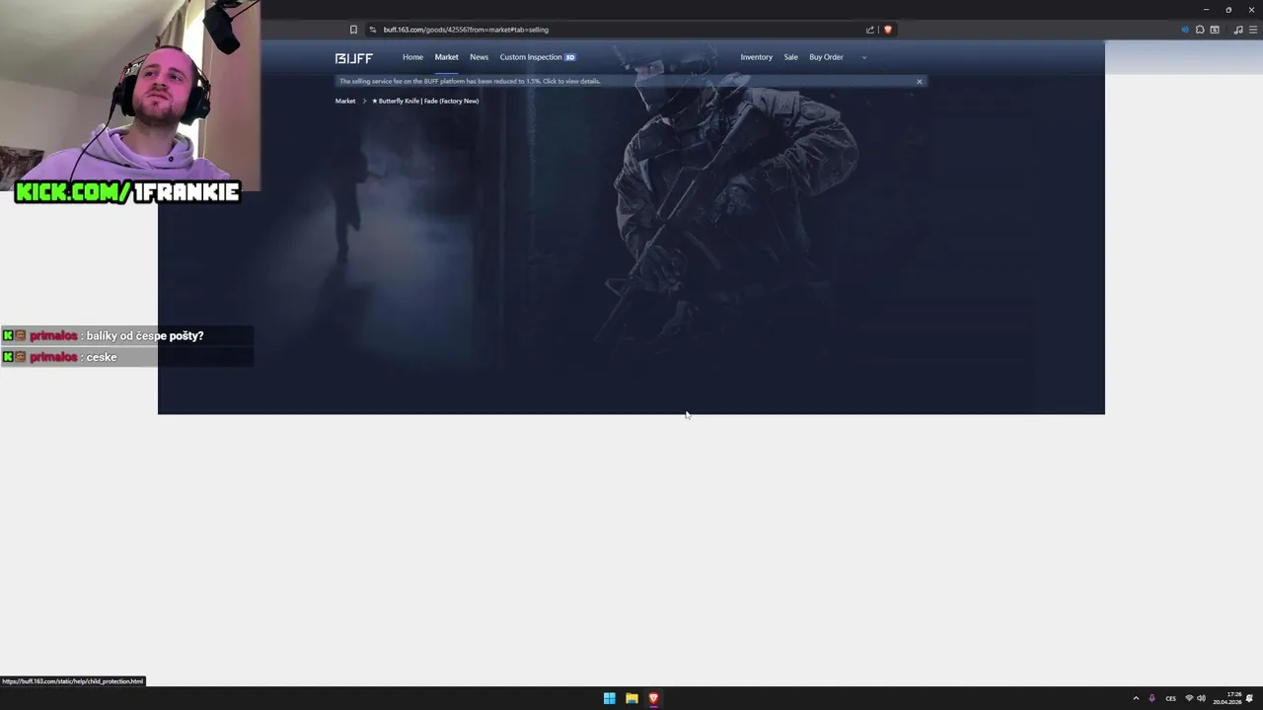The image size is (1263, 710).
Task: Open the Sale page
Action: (x=790, y=57)
